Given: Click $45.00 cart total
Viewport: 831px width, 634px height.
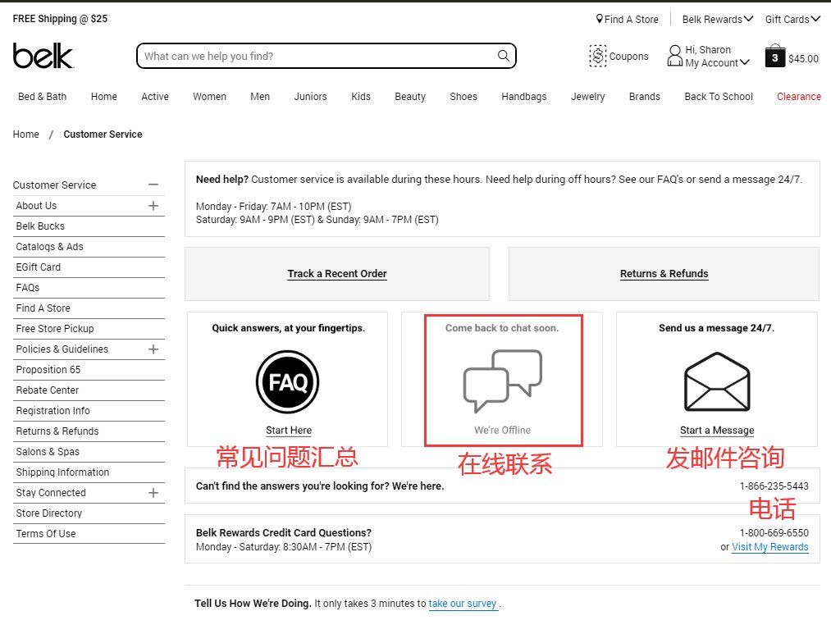Looking at the screenshot, I should (803, 59).
